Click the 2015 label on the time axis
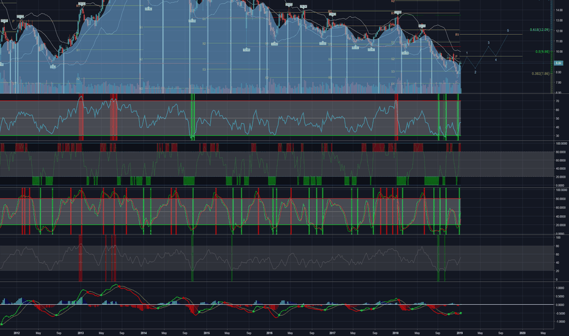This screenshot has width=569, height=336. pos(206,333)
